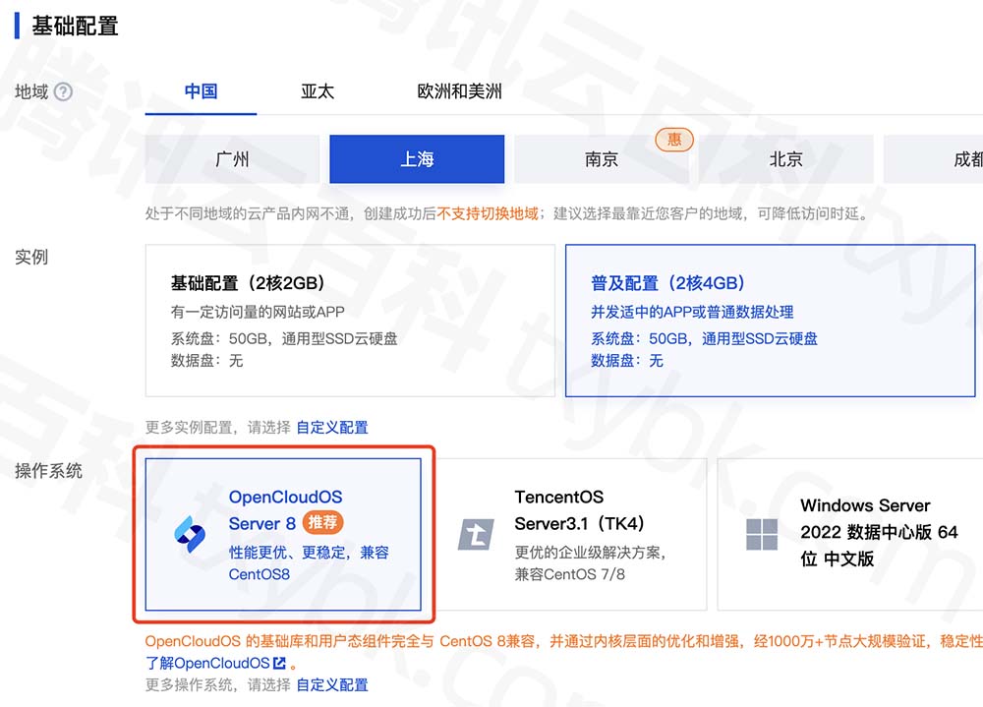Open the 了解OpenCloudOS link
983x707 pixels.
pyautogui.click(x=207, y=663)
